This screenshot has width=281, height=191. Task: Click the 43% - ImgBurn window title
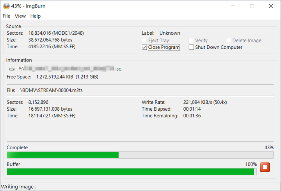coord(28,6)
